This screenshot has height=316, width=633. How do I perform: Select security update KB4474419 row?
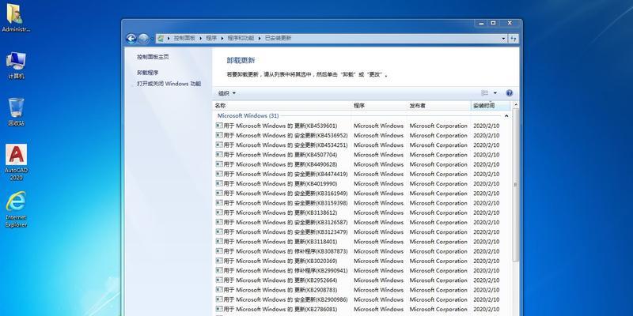(358, 174)
